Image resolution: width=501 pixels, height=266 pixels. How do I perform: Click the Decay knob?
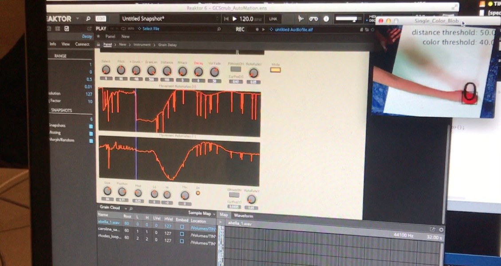click(199, 71)
